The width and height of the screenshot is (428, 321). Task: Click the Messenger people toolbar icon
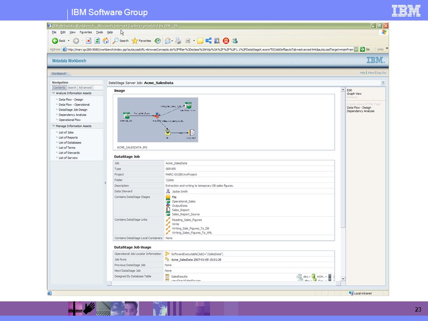[235, 41]
